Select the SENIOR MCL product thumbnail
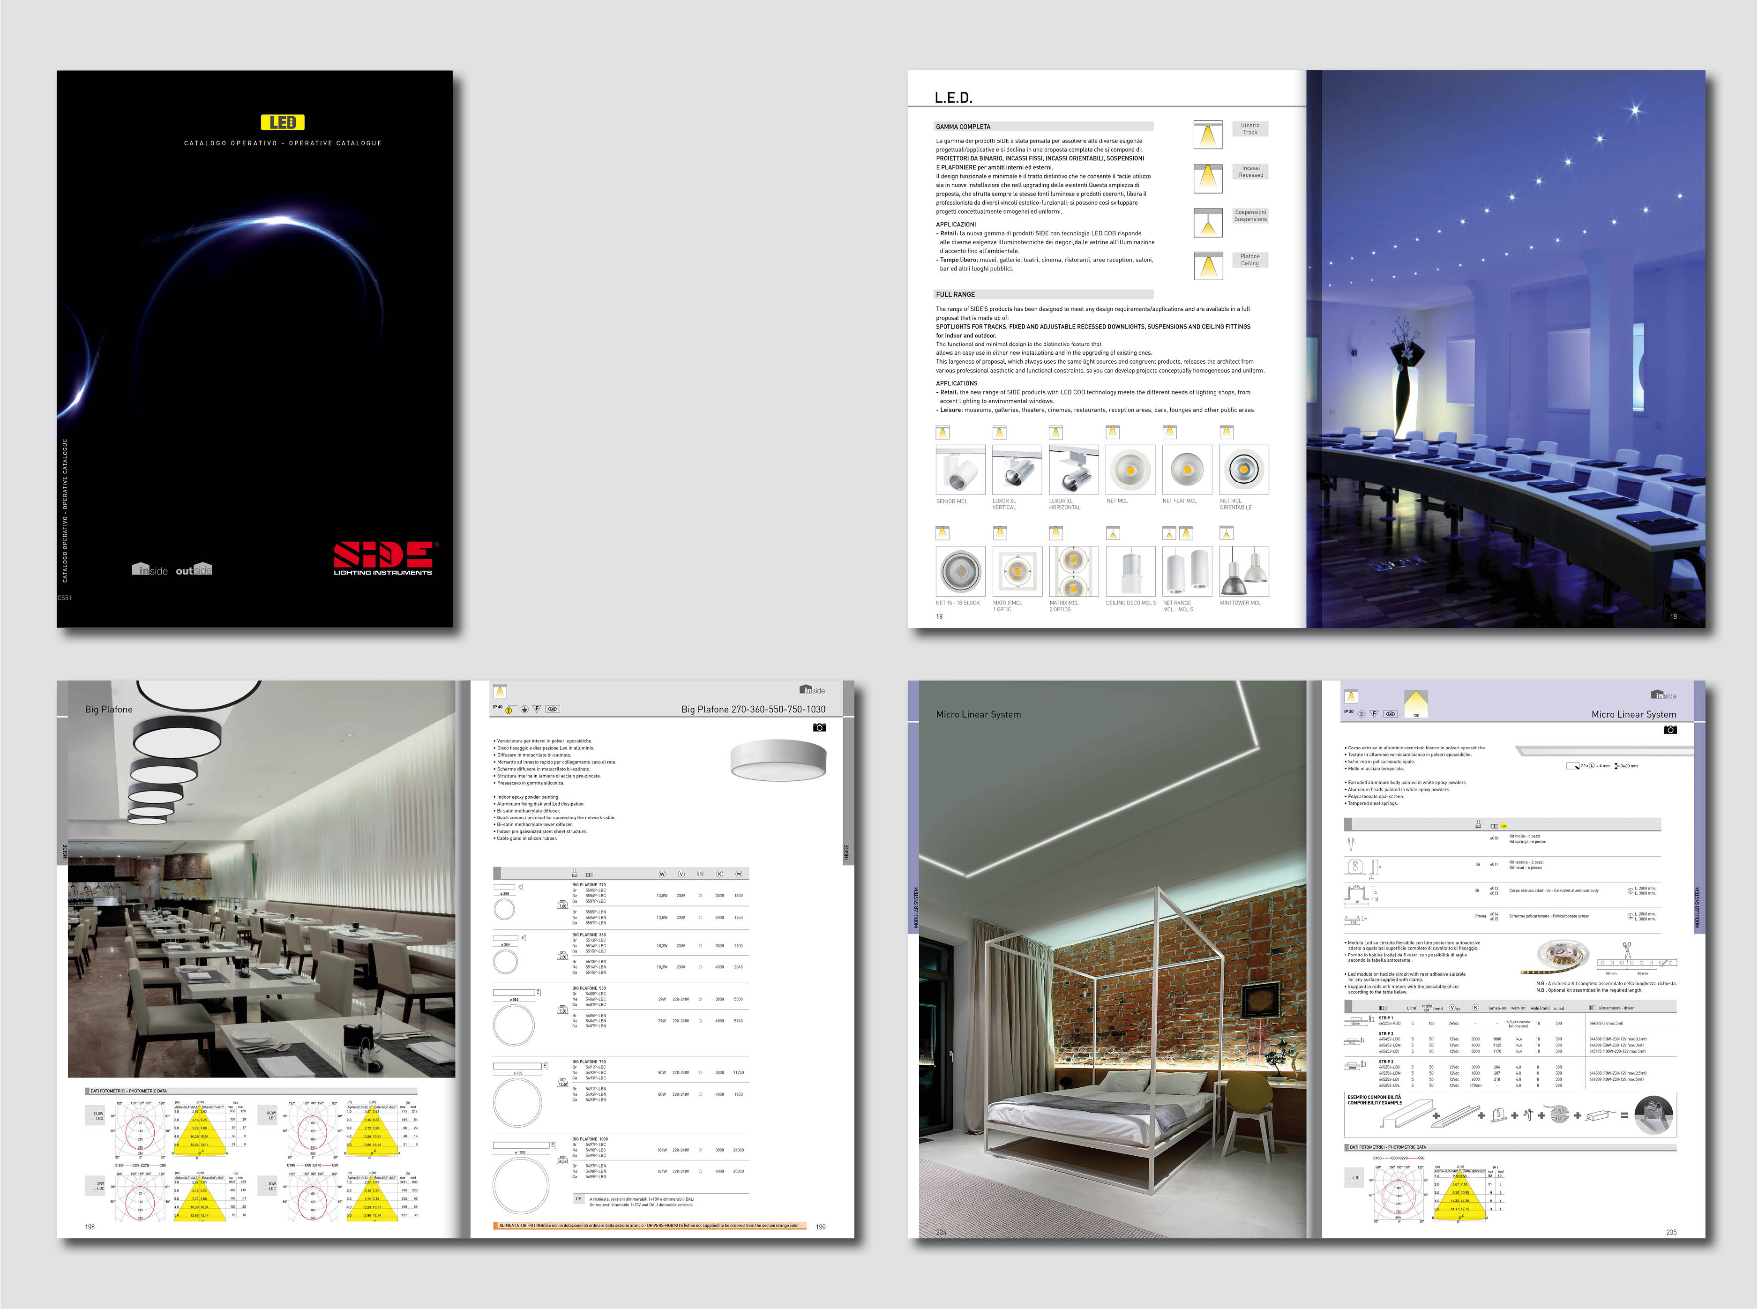Viewport: 1758px width, 1309px height. click(x=961, y=470)
